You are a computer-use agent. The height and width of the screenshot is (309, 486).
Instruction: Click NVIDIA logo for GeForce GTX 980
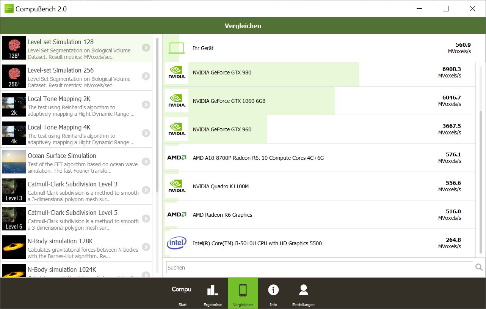coord(177,73)
